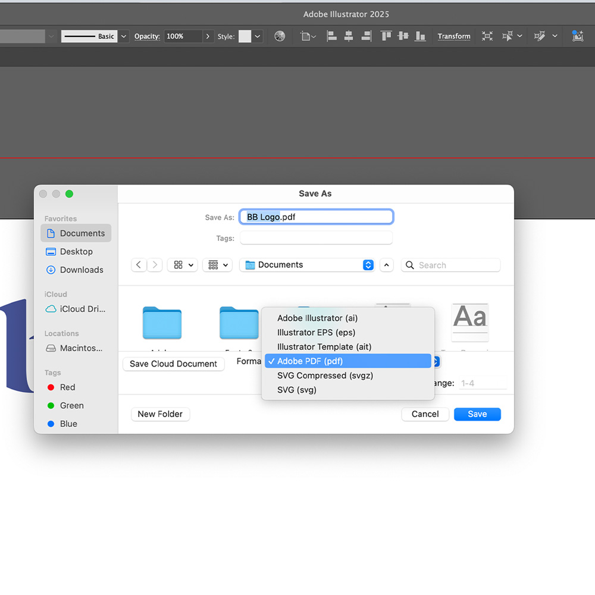
Task: Open the Global Edit options dropdown arrow
Action: (x=555, y=36)
